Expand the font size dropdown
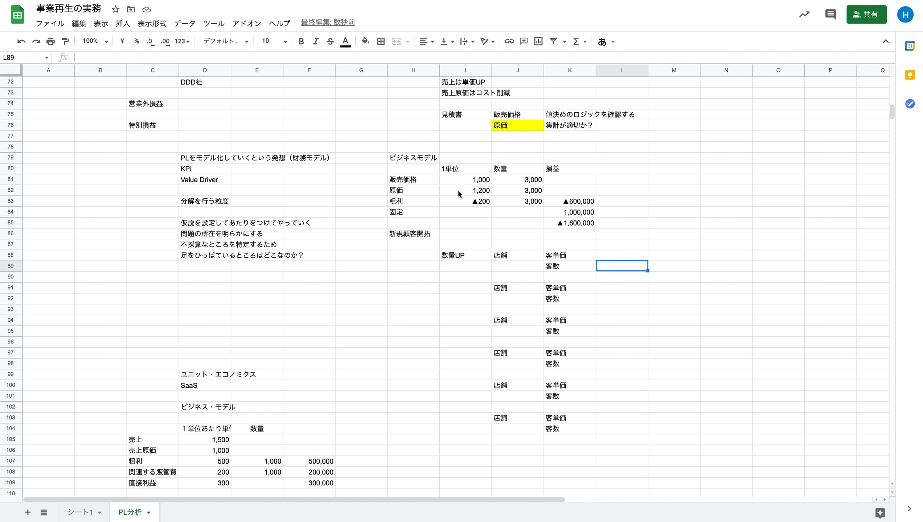The width and height of the screenshot is (923, 522). pos(285,41)
